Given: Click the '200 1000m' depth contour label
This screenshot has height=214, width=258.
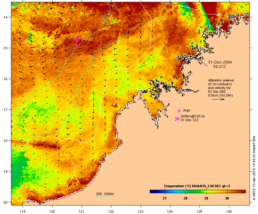Looking at the screenshot, I should [x=105, y=194].
